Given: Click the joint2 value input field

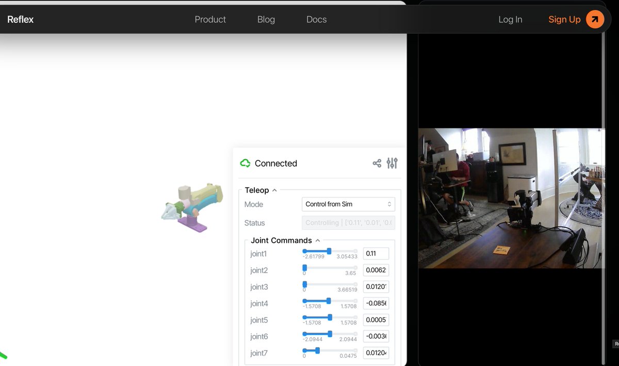Looking at the screenshot, I should (x=376, y=270).
